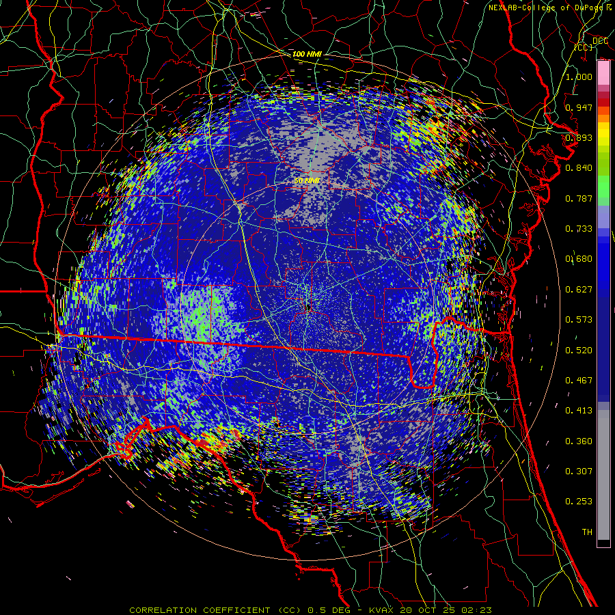This screenshot has width=615, height=615.
Task: Click the radar site marker at the rings' center
Action: (308, 307)
